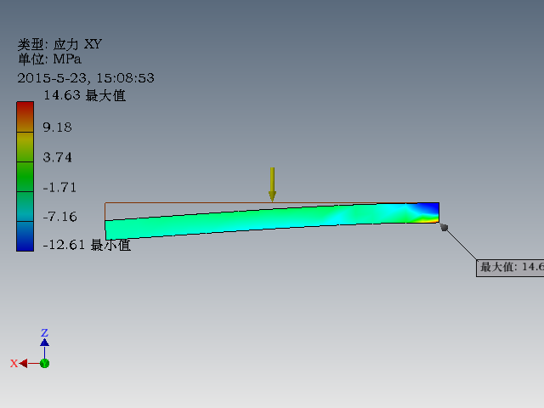Click the -7.16 legend value
The height and width of the screenshot is (408, 544).
[59, 217]
